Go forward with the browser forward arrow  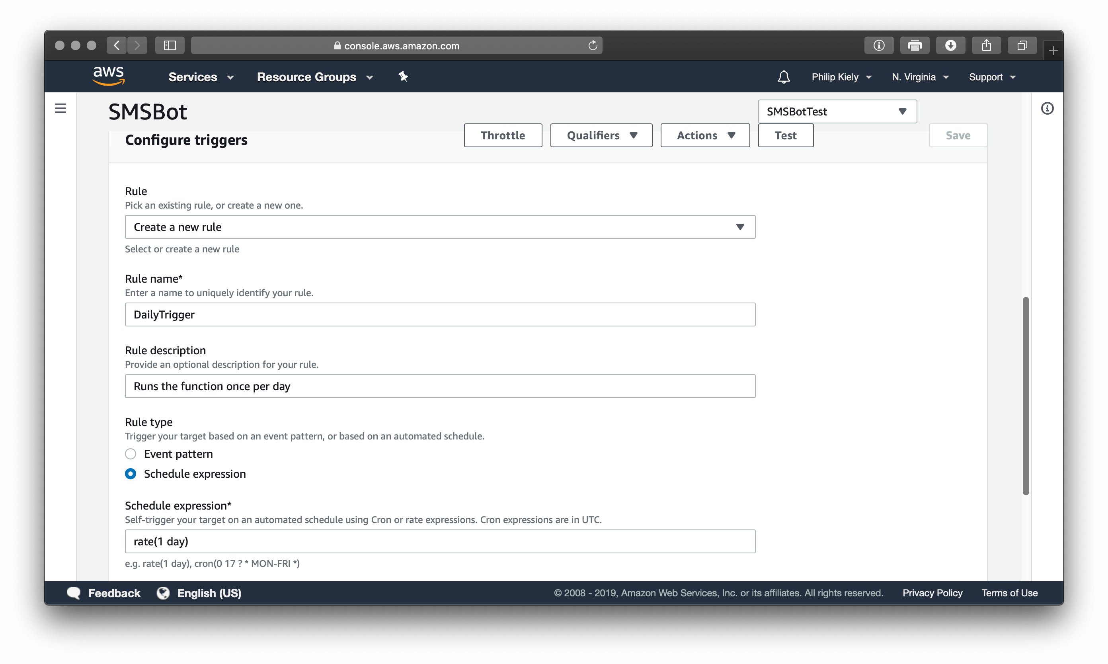[137, 45]
